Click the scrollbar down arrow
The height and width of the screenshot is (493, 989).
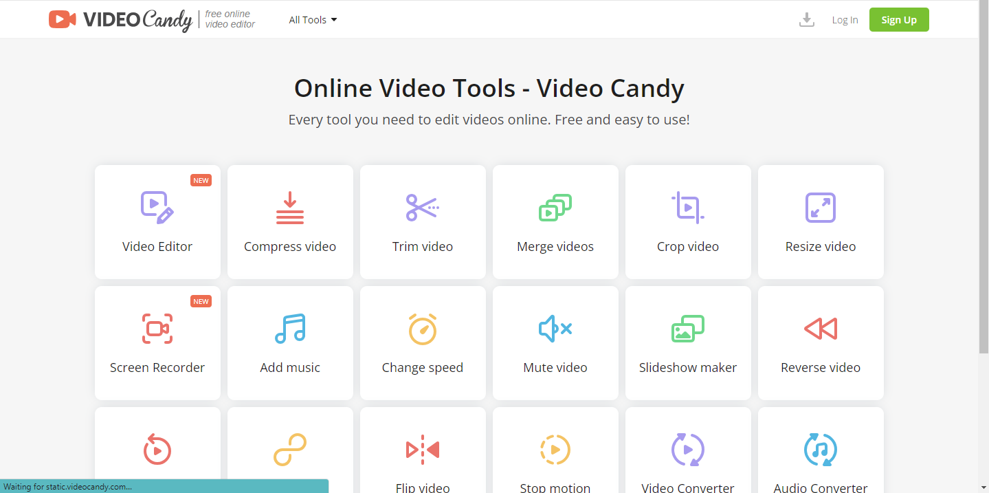(x=984, y=487)
